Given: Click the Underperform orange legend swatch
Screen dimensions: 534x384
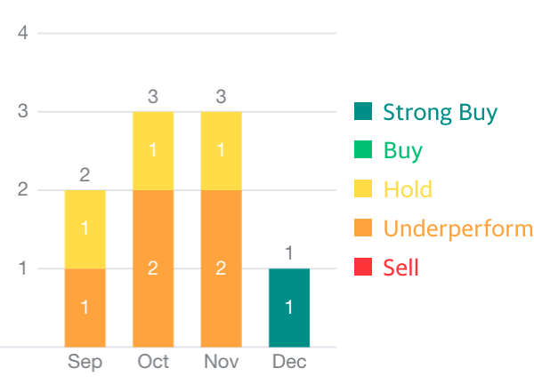Looking at the screenshot, I should coord(363,228).
